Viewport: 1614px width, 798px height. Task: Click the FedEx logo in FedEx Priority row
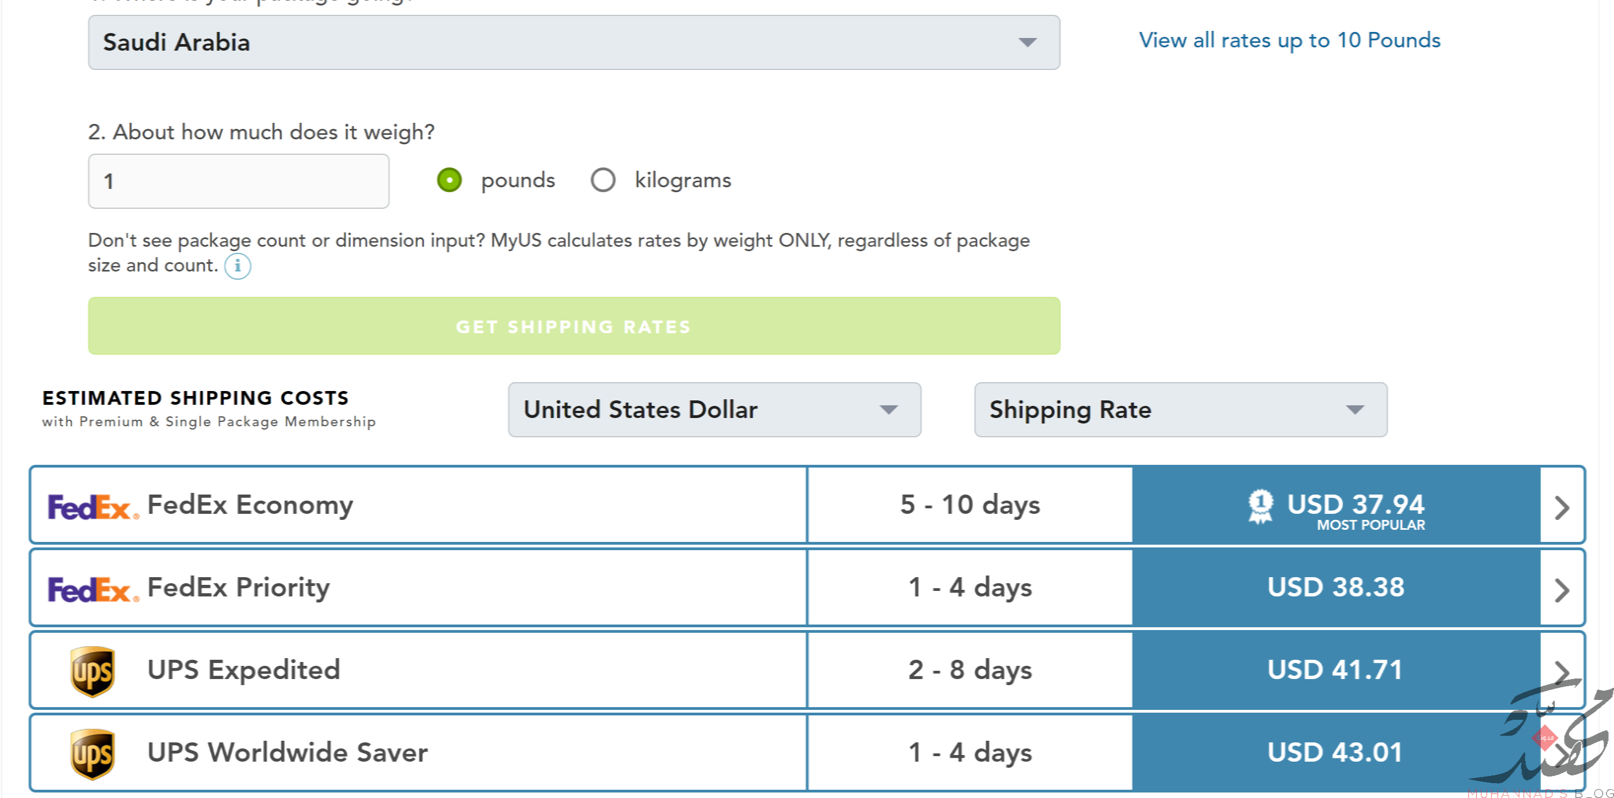click(x=93, y=590)
